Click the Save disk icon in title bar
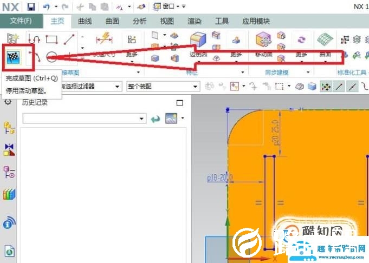Screen dimensions: 369x263 (x=31, y=7)
